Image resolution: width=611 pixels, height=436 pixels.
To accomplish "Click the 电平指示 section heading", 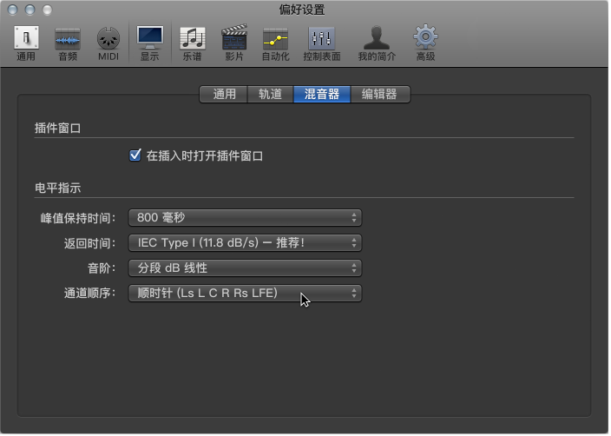I will [57, 188].
